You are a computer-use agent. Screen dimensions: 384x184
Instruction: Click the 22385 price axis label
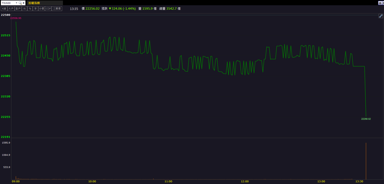6,76
